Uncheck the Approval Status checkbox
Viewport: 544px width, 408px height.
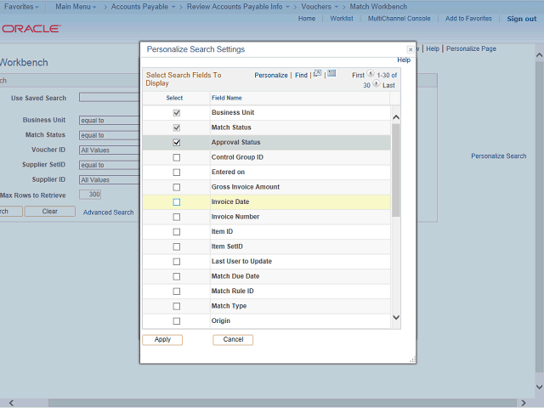pyautogui.click(x=177, y=143)
